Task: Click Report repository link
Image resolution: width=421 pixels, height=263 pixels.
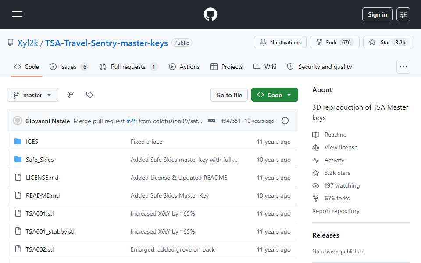Action: coord(335,211)
